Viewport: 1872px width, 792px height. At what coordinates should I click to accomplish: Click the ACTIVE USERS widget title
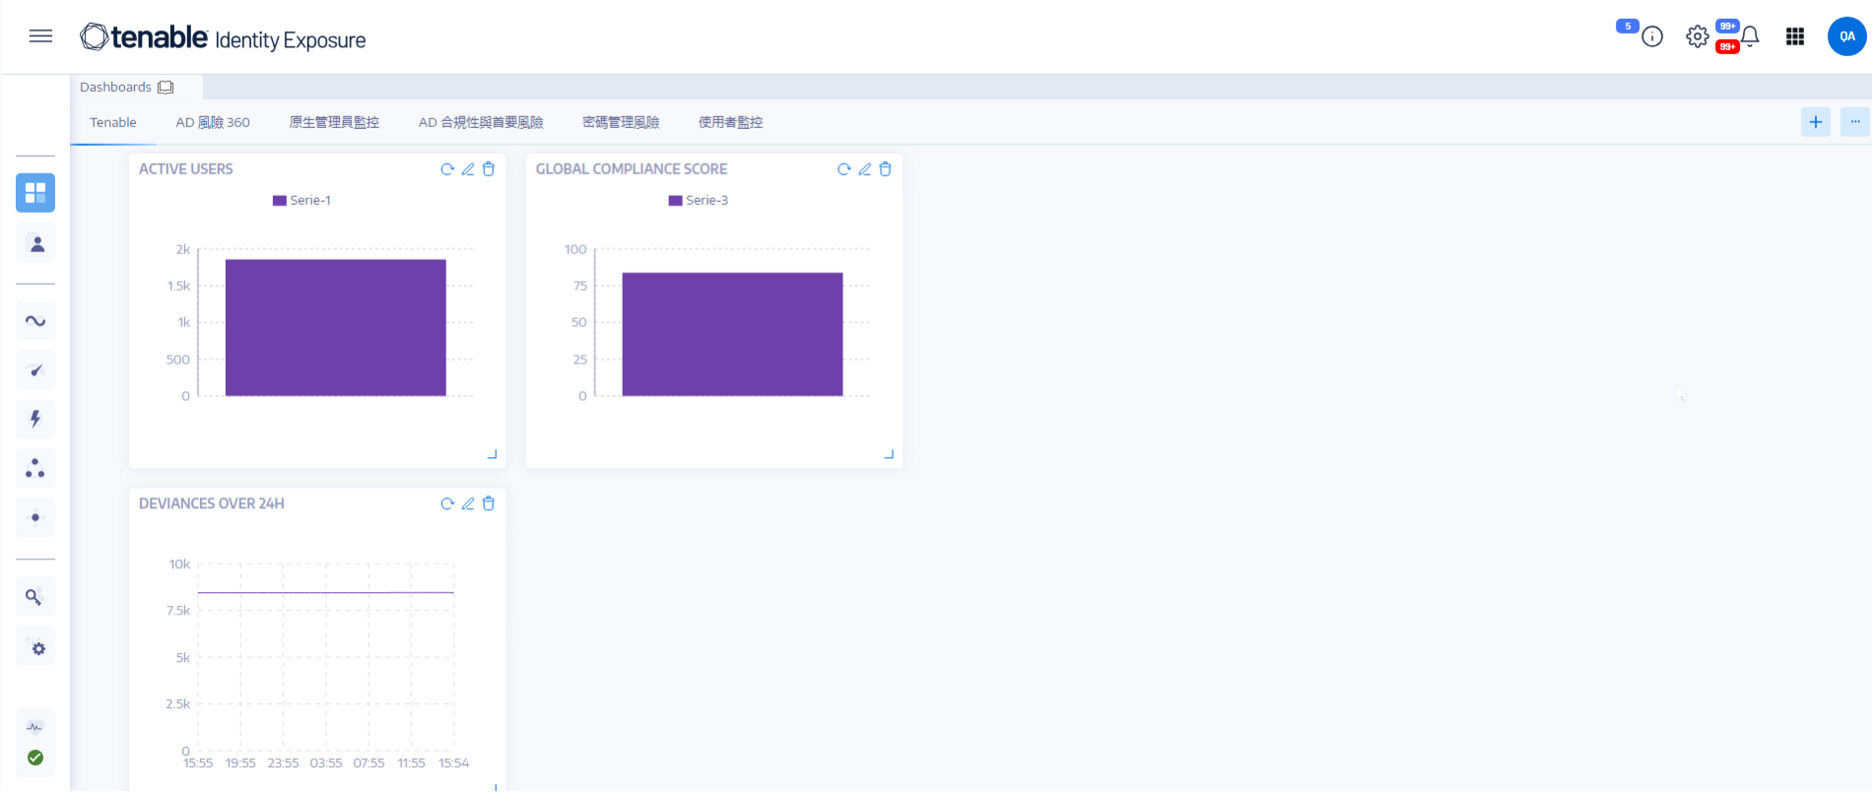click(186, 169)
